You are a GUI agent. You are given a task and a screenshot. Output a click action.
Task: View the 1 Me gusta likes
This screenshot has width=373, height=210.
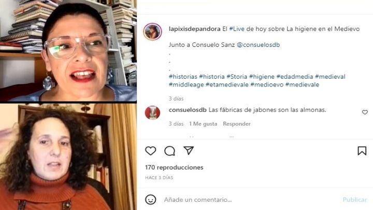coord(203,124)
